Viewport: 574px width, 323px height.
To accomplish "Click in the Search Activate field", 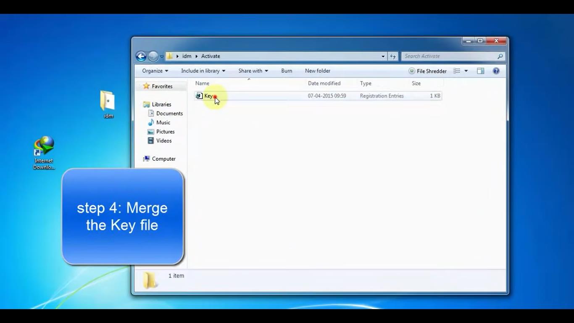I will click(x=449, y=56).
